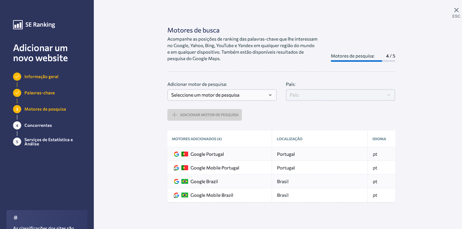
Task: Click step 4 circle icon
Action: 17,125
